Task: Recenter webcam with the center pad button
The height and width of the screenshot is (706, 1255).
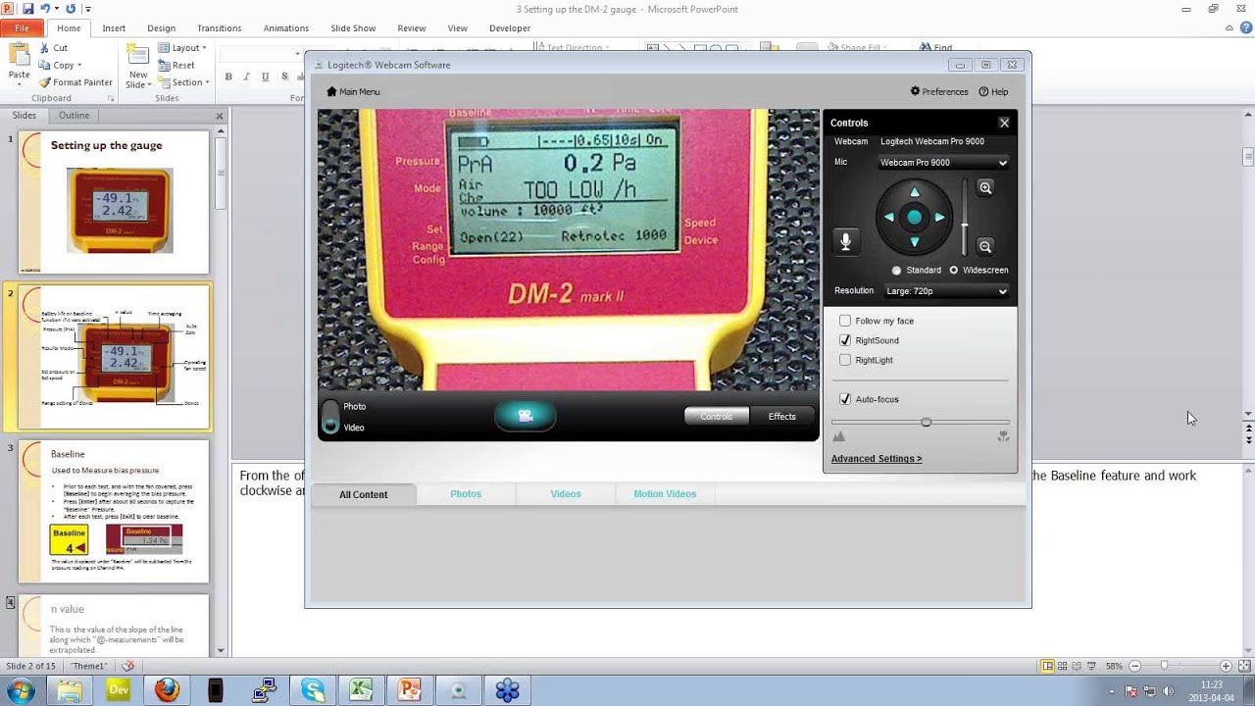Action: pyautogui.click(x=915, y=218)
